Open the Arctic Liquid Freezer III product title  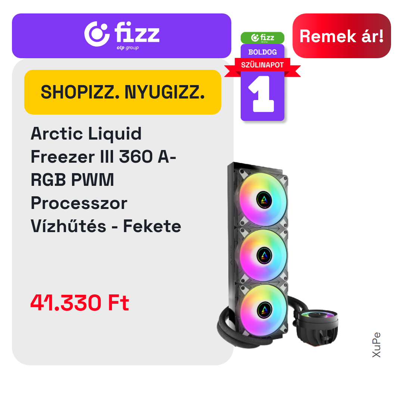[x=106, y=179]
